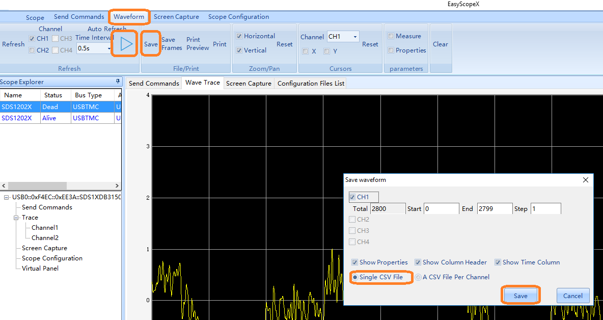Select the Single CSV File radio option
The width and height of the screenshot is (603, 320).
355,277
